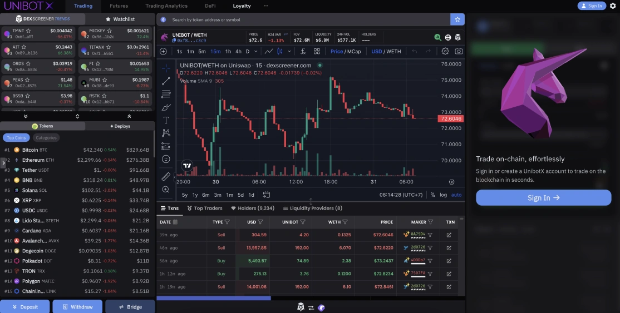Select the ruler measure tool
620x313 pixels.
166,177
